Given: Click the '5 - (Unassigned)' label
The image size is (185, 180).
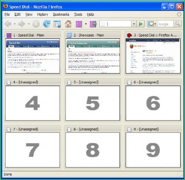Looking at the screenshot, I should click(x=86, y=82).
